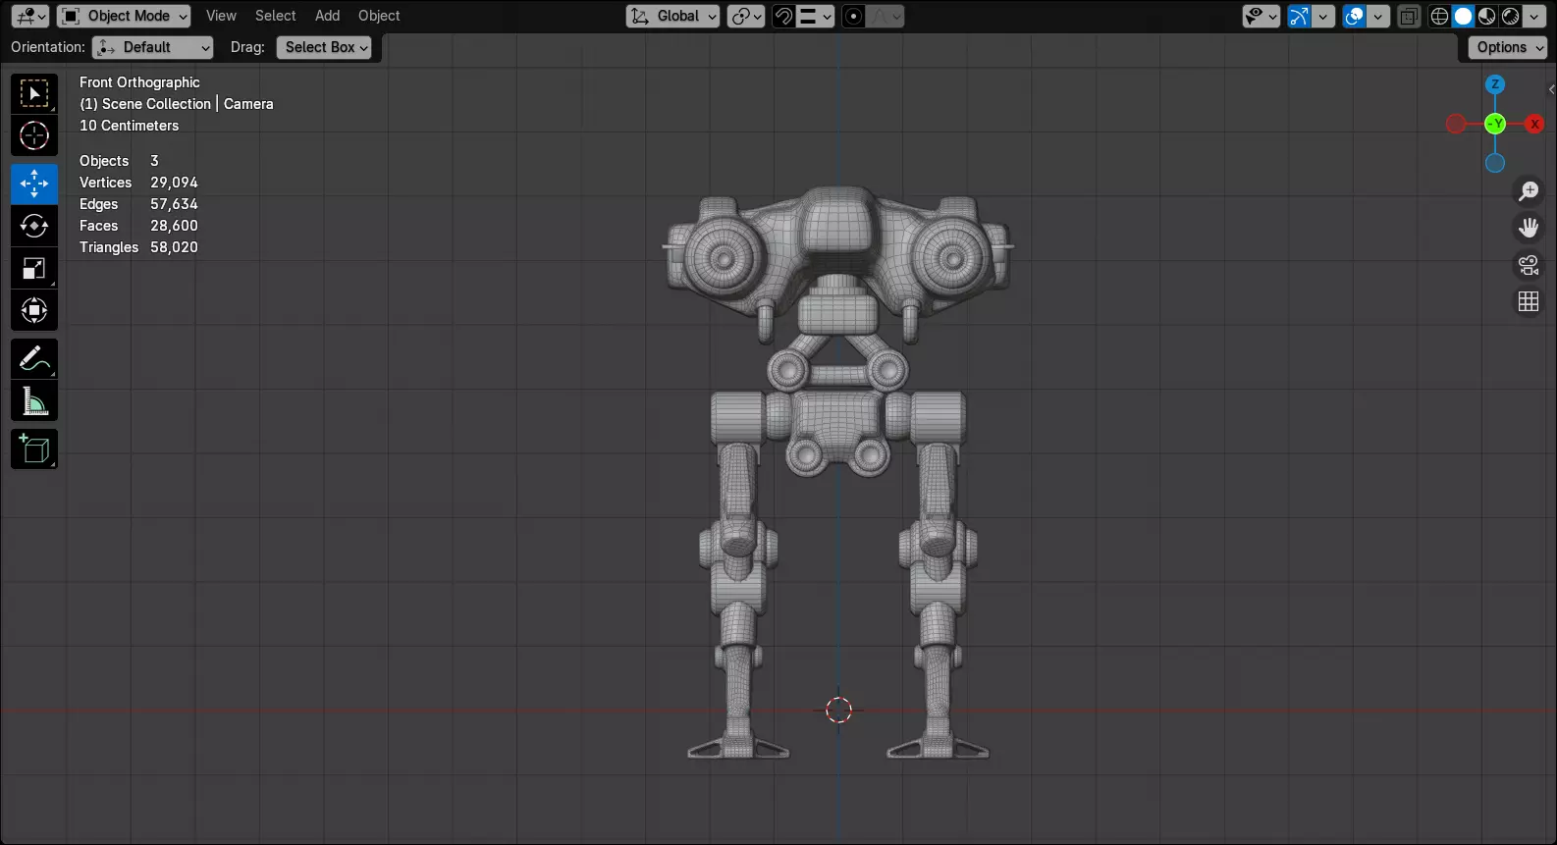Screen dimensions: 1557x845
Task: Open the Orientation Default dropdown
Action: coord(152,47)
